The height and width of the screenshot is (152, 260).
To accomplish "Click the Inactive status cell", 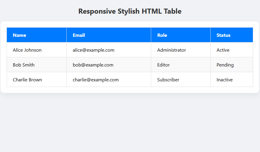I will coord(225,80).
